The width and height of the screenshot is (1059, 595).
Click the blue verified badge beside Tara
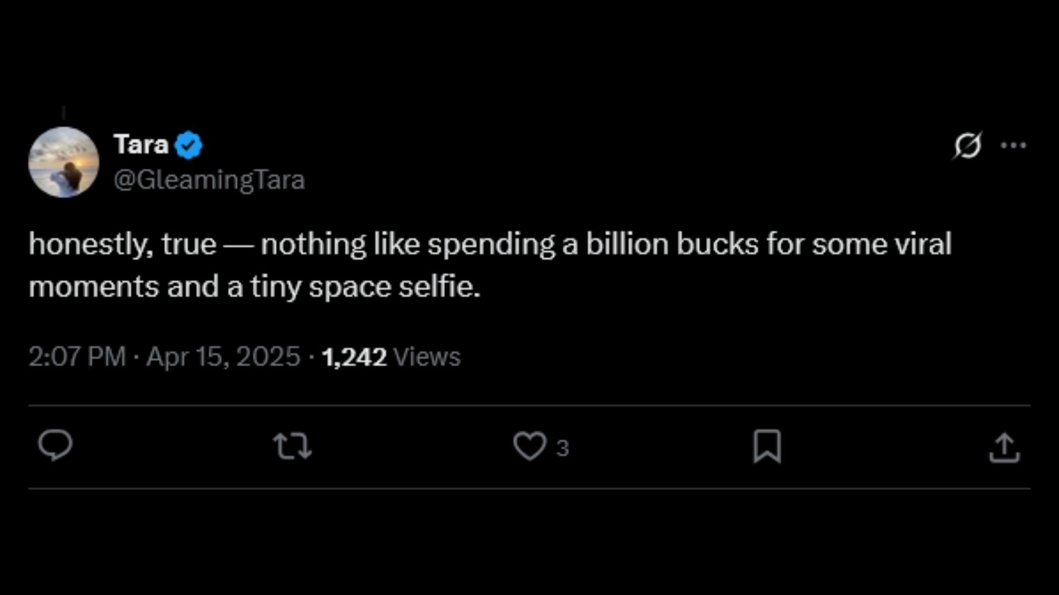coord(189,145)
